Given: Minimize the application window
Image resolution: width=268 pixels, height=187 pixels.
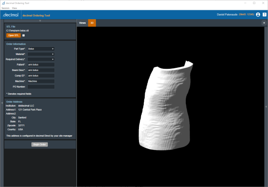Looking at the screenshot, I should (x=245, y=3).
